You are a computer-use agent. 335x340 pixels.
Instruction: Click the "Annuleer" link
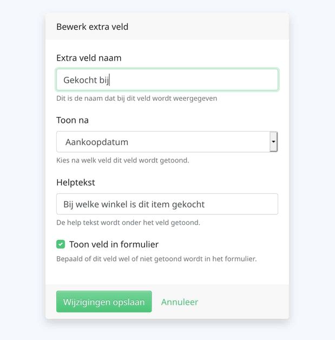tap(180, 302)
